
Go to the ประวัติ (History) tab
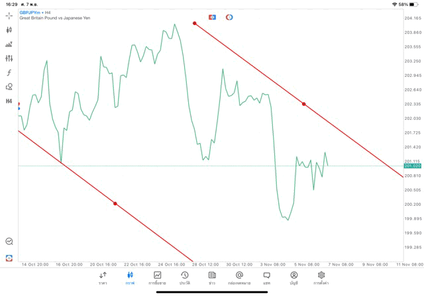[185, 277]
